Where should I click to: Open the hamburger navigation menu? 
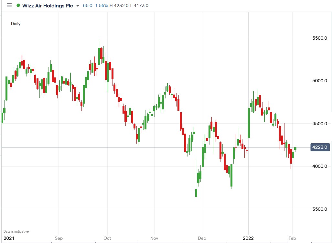pyautogui.click(x=9, y=5)
